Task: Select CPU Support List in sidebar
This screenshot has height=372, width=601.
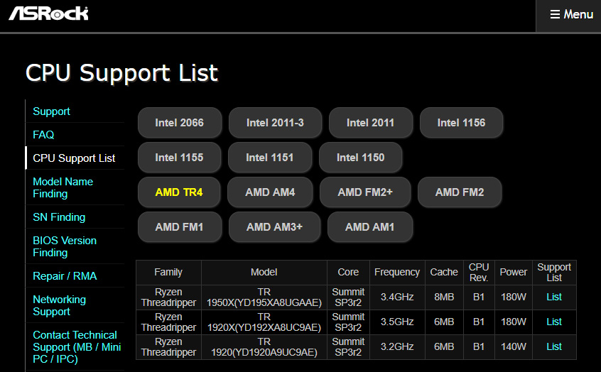Action: [74, 158]
